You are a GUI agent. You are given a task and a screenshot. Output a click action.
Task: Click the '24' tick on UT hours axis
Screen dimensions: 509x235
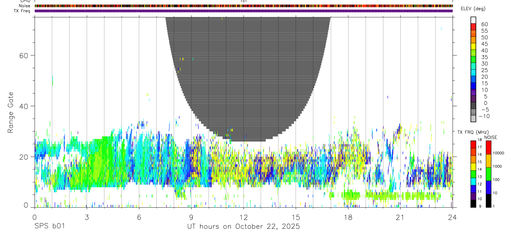[x=452, y=218]
